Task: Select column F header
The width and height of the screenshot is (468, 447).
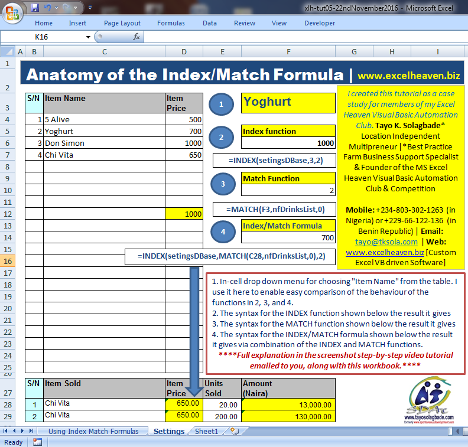Action: click(x=288, y=52)
